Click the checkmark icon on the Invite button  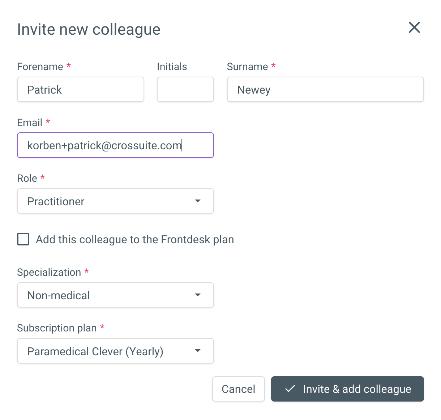pyautogui.click(x=290, y=389)
